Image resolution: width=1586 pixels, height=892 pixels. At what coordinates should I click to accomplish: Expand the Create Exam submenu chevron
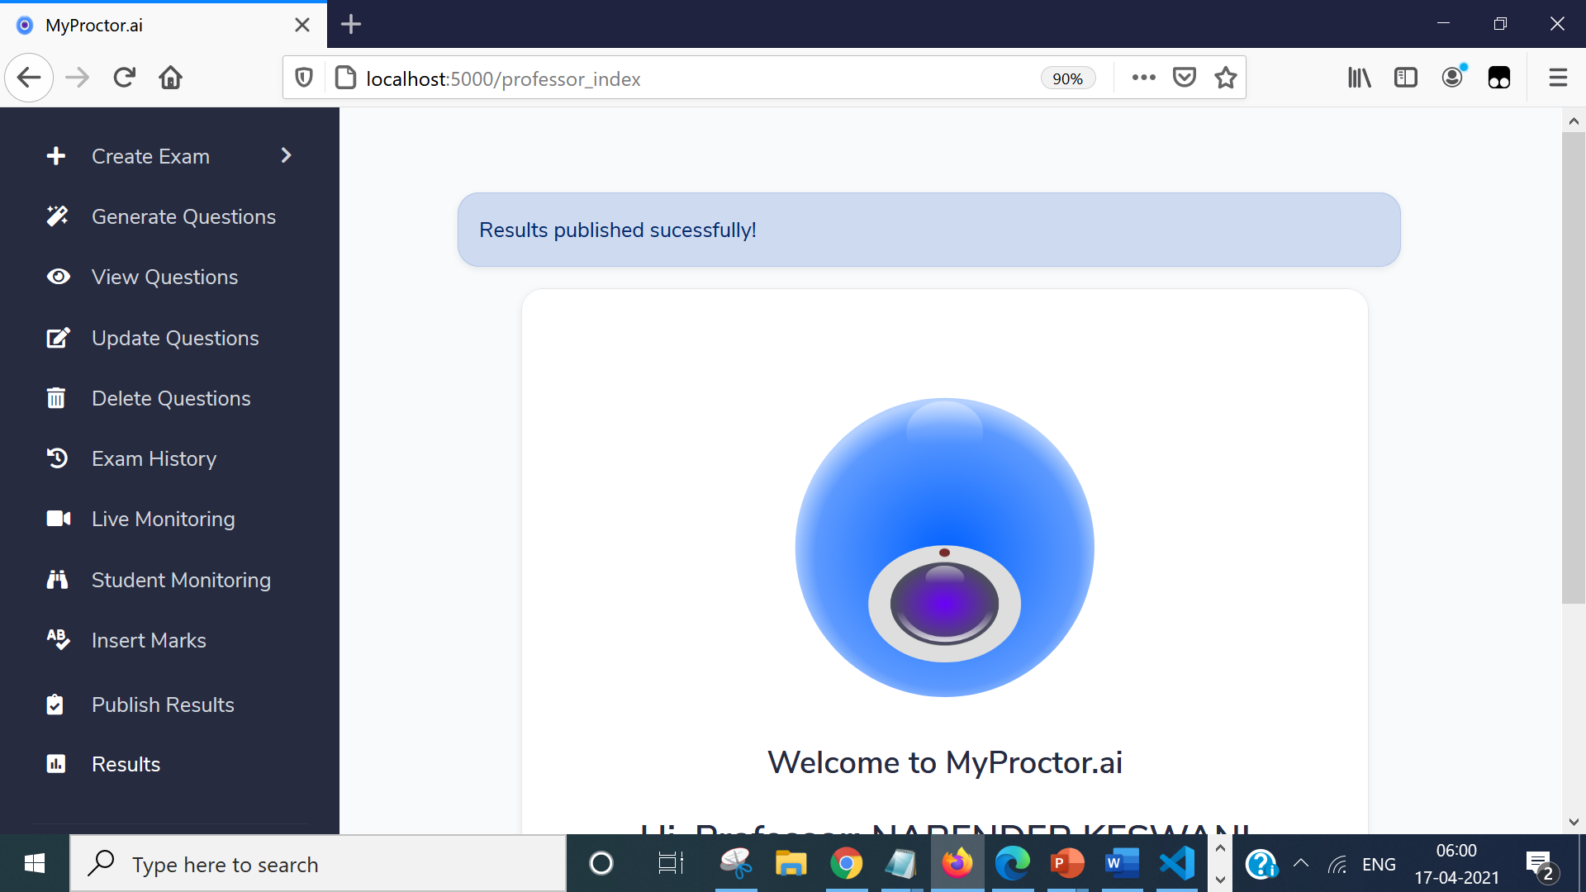tap(286, 155)
